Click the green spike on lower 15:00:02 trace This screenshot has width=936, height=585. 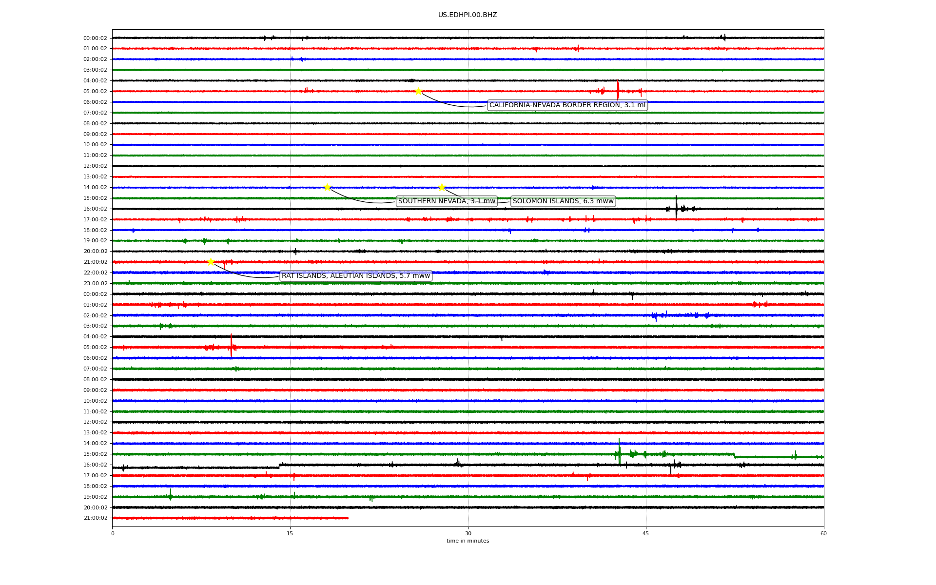[x=619, y=451]
